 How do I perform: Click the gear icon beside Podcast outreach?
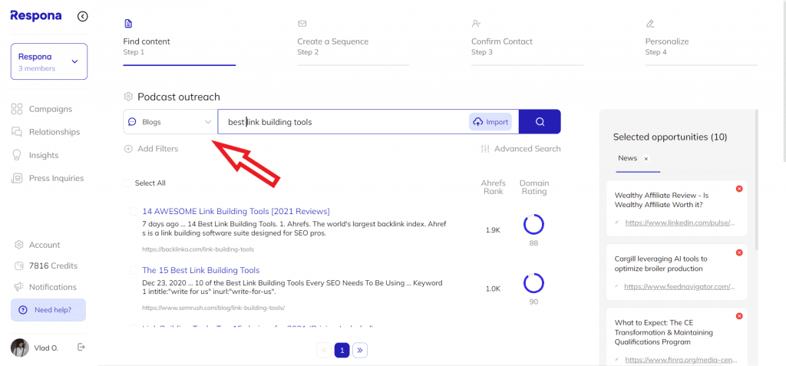coord(128,97)
